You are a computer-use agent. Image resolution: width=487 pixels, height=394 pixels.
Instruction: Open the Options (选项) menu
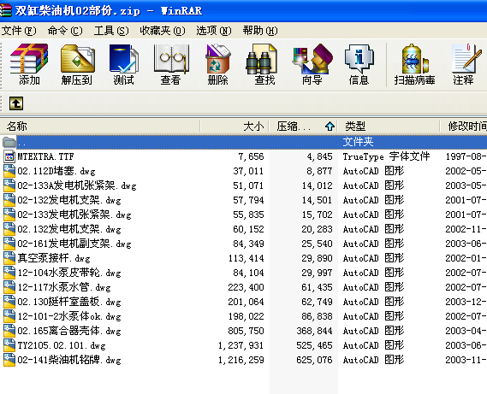pos(214,31)
